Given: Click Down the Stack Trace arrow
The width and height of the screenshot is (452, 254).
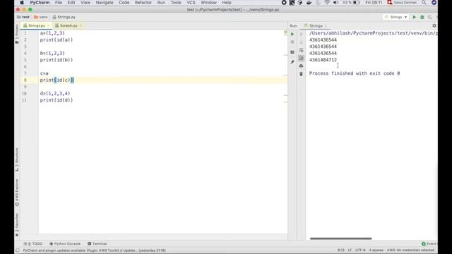Looking at the screenshot, I should tap(302, 42).
